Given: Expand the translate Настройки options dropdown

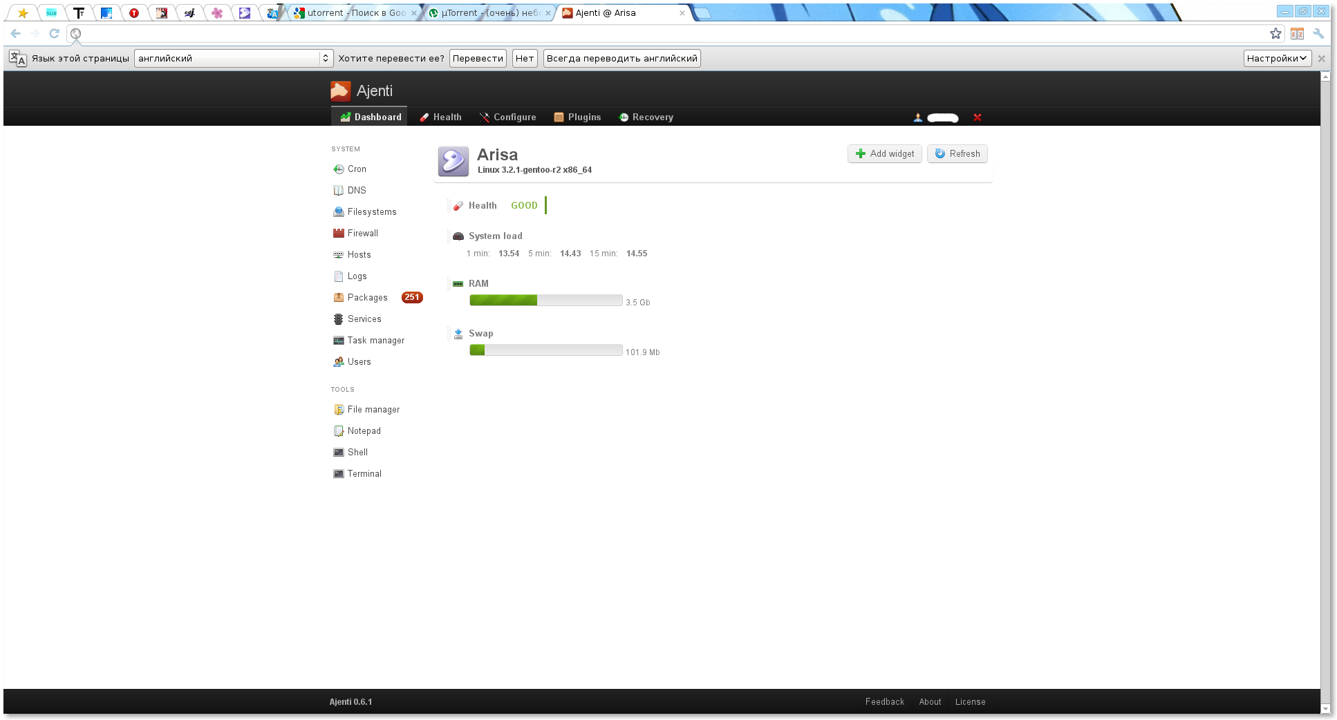Looking at the screenshot, I should click(x=1277, y=59).
